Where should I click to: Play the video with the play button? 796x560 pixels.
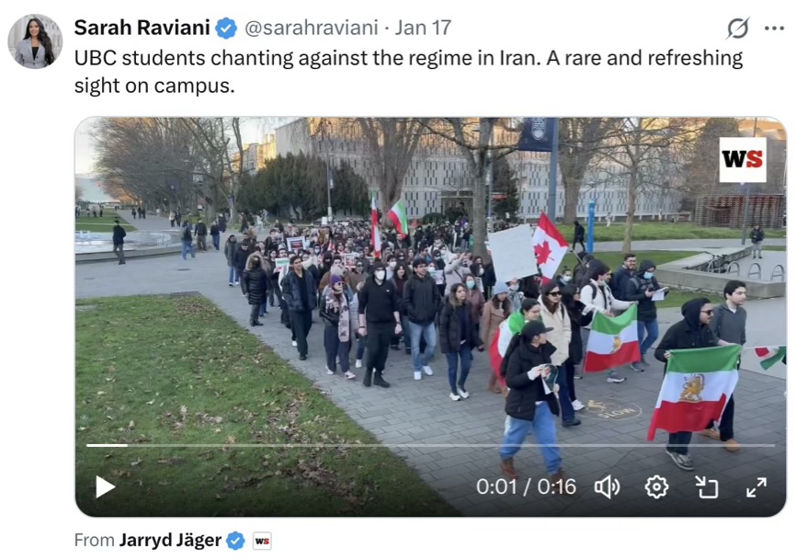click(105, 486)
